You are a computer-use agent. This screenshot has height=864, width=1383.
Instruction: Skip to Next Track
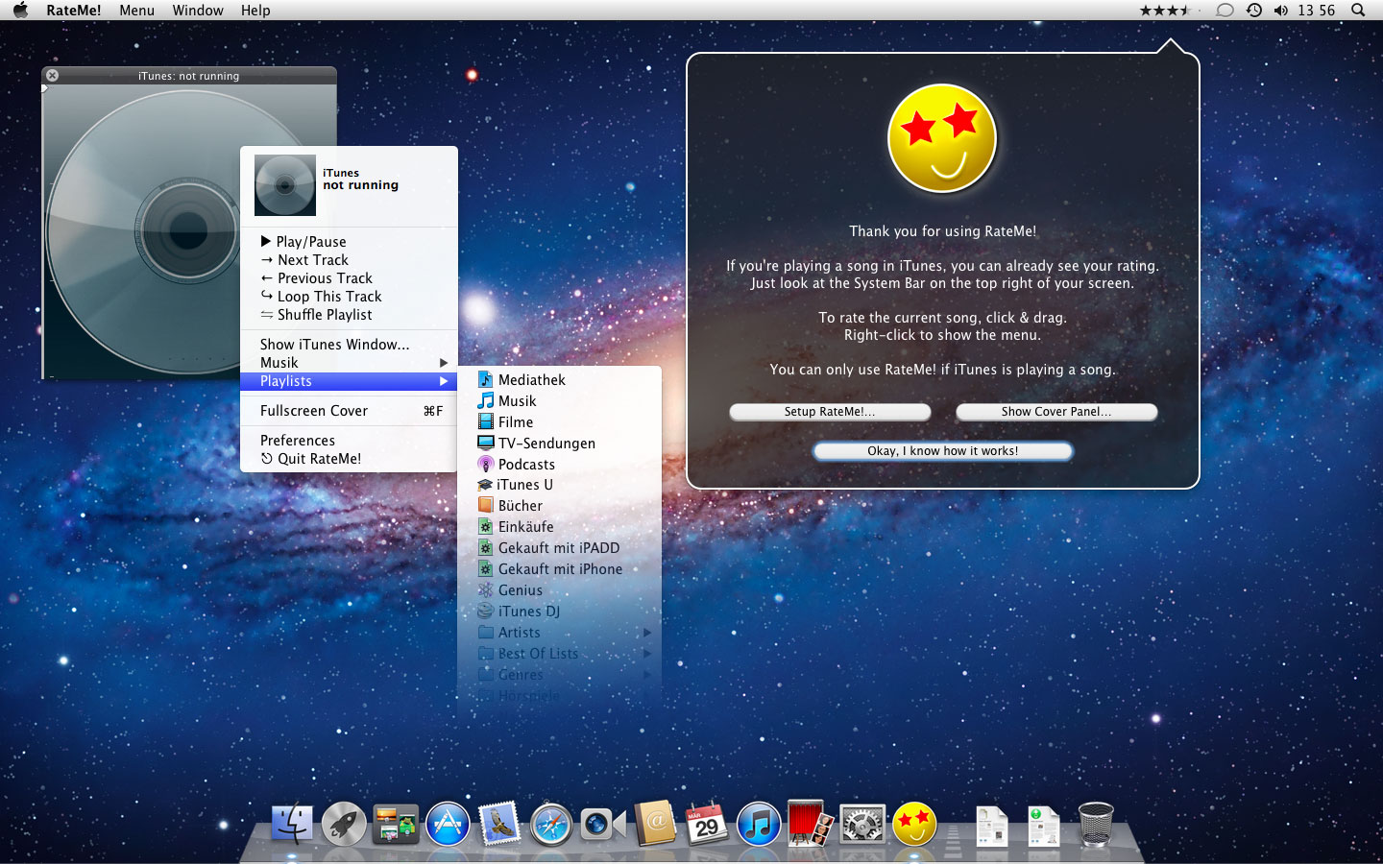[349, 260]
